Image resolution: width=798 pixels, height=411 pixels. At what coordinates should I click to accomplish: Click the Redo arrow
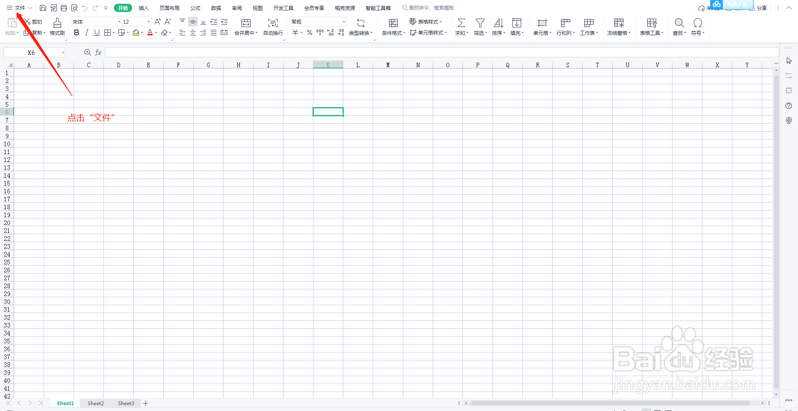tap(95, 8)
